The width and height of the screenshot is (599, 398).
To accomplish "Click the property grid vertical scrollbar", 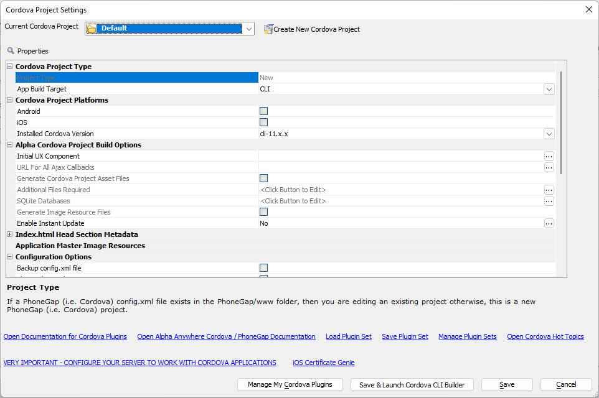I will [561, 123].
